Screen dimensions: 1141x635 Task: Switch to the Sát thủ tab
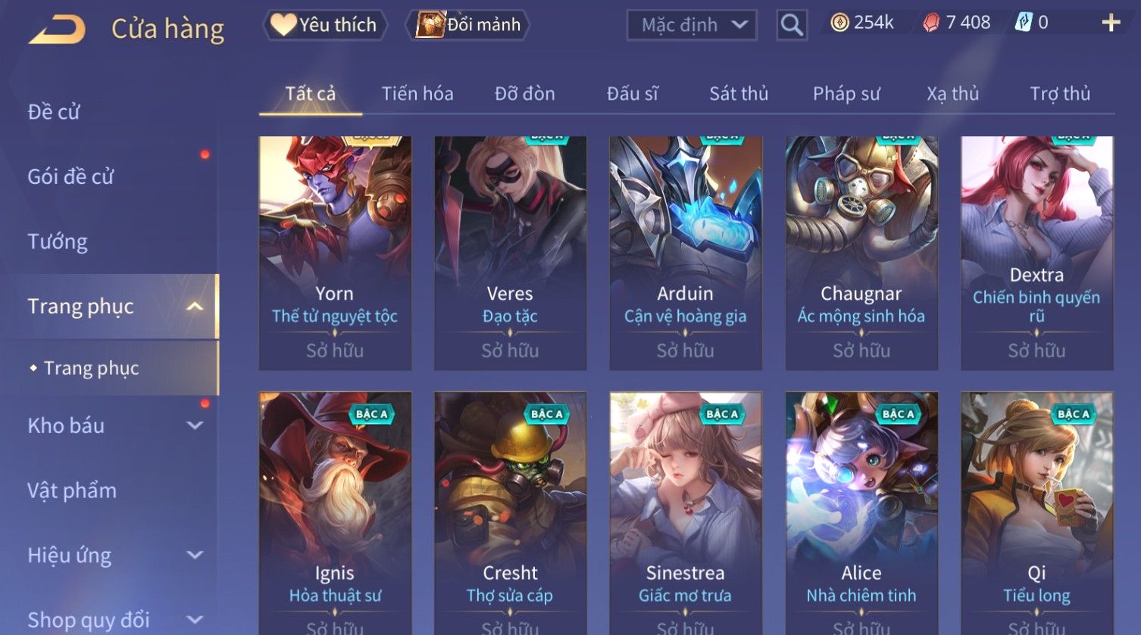click(x=739, y=94)
